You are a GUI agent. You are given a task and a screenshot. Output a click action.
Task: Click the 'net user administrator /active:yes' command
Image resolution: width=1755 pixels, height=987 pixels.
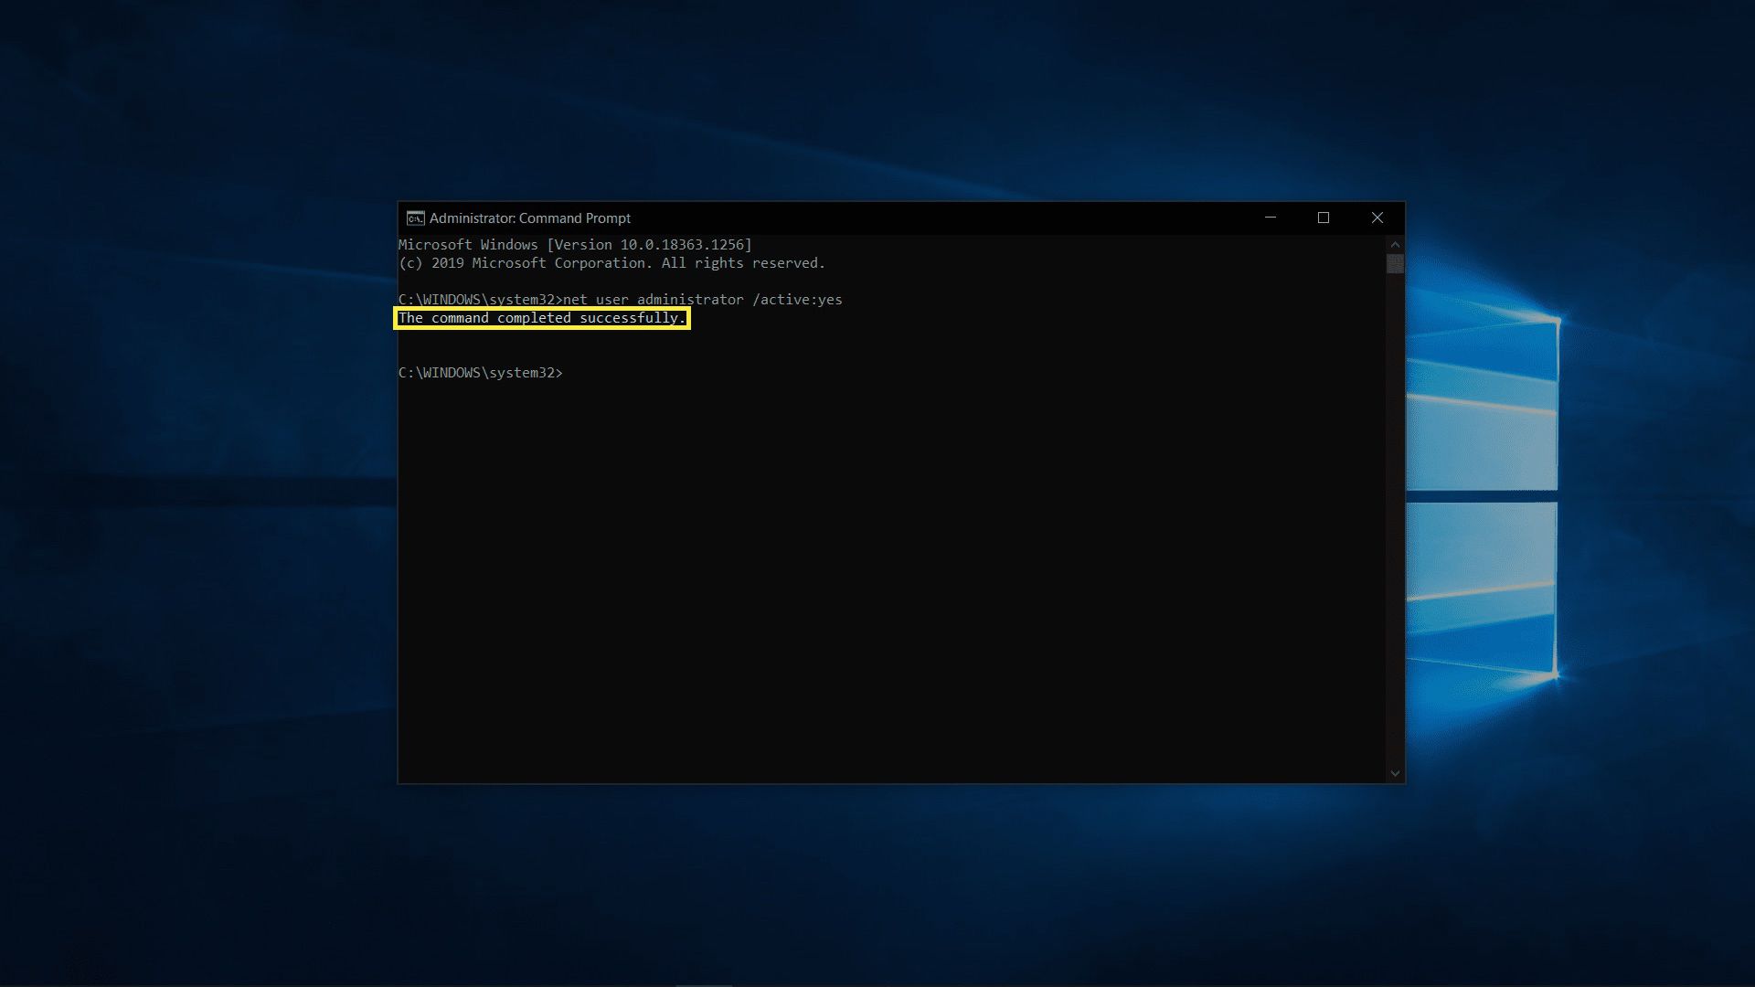click(x=703, y=300)
